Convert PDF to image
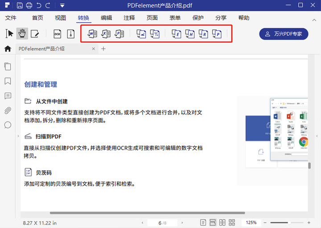 (x=141, y=34)
